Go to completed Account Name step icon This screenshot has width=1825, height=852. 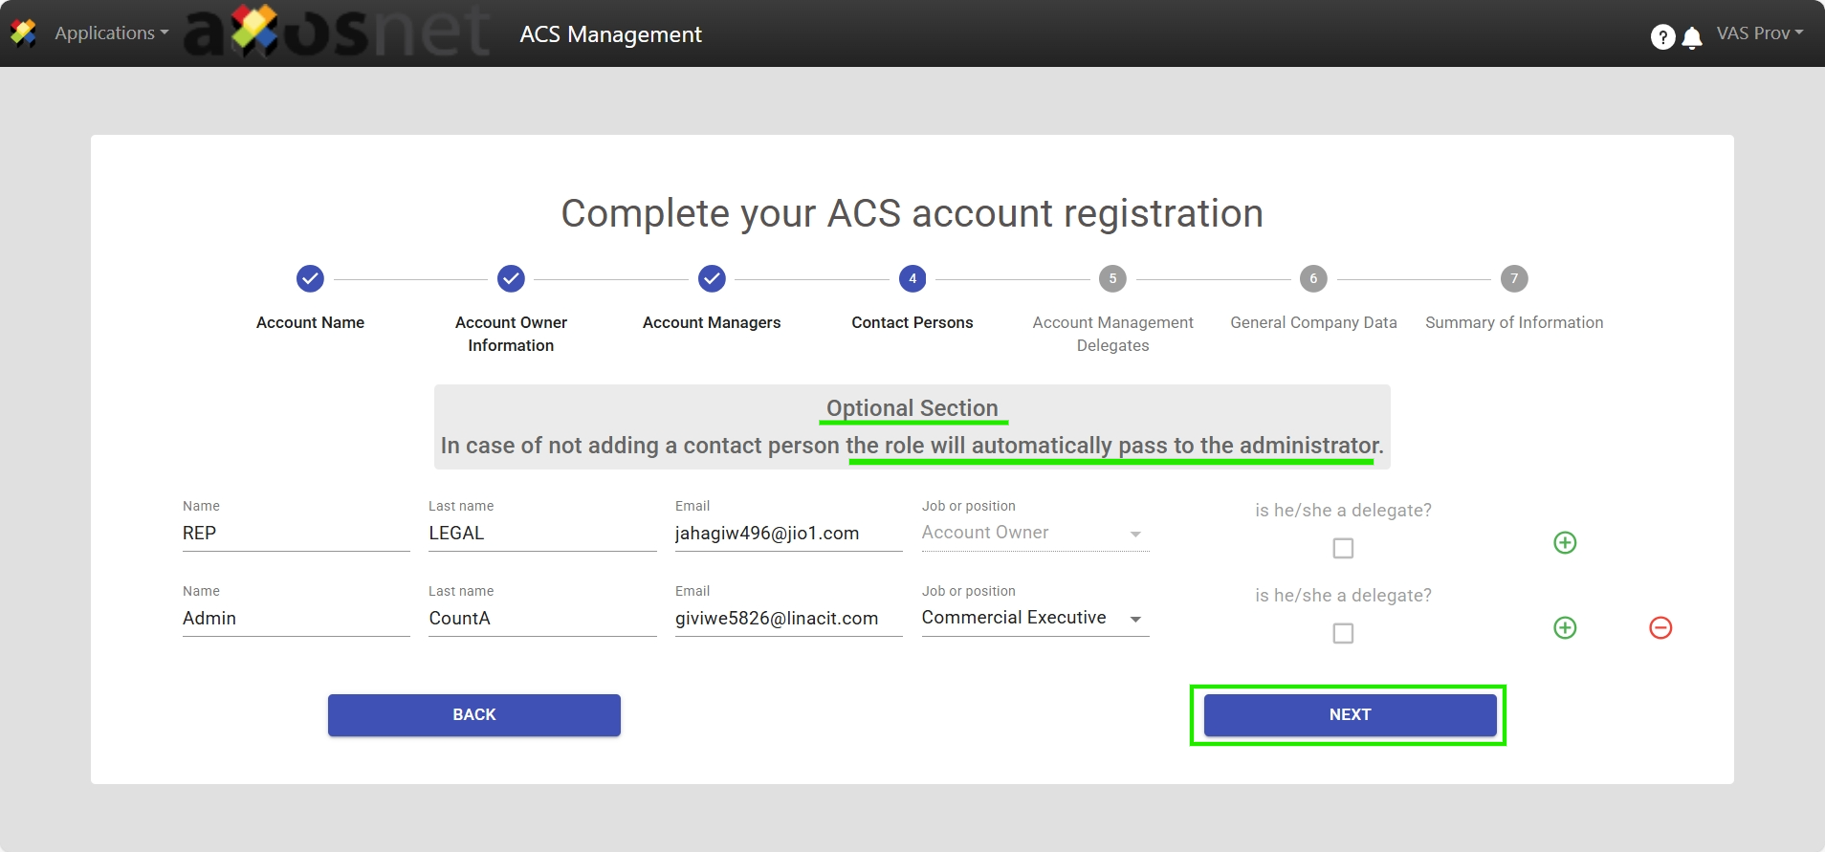pos(310,279)
